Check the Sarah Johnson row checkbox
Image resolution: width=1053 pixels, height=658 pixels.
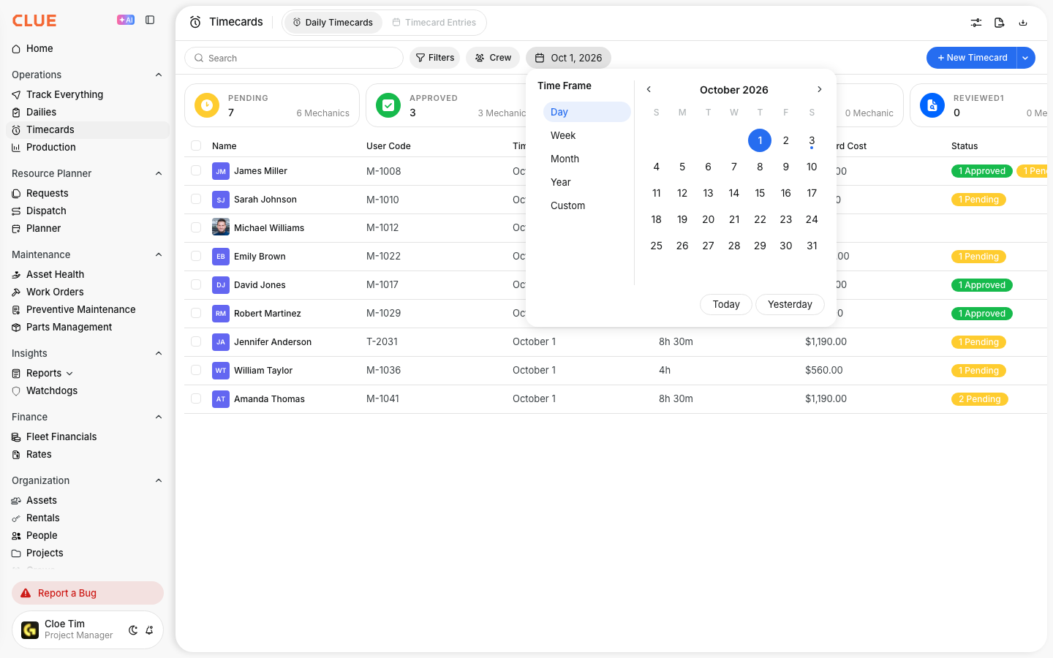pos(196,199)
